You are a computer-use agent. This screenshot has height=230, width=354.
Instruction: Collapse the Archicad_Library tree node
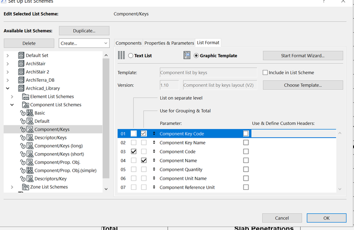(8, 88)
